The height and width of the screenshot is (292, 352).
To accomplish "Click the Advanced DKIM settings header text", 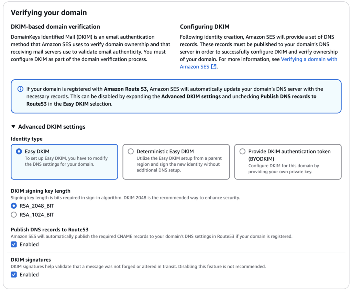I will click(x=52, y=127).
